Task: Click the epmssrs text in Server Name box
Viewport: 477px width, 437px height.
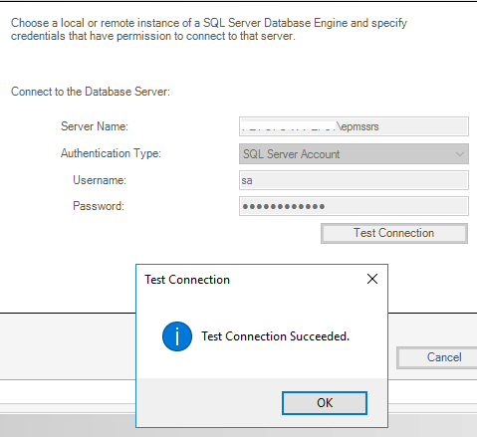Action: (359, 126)
